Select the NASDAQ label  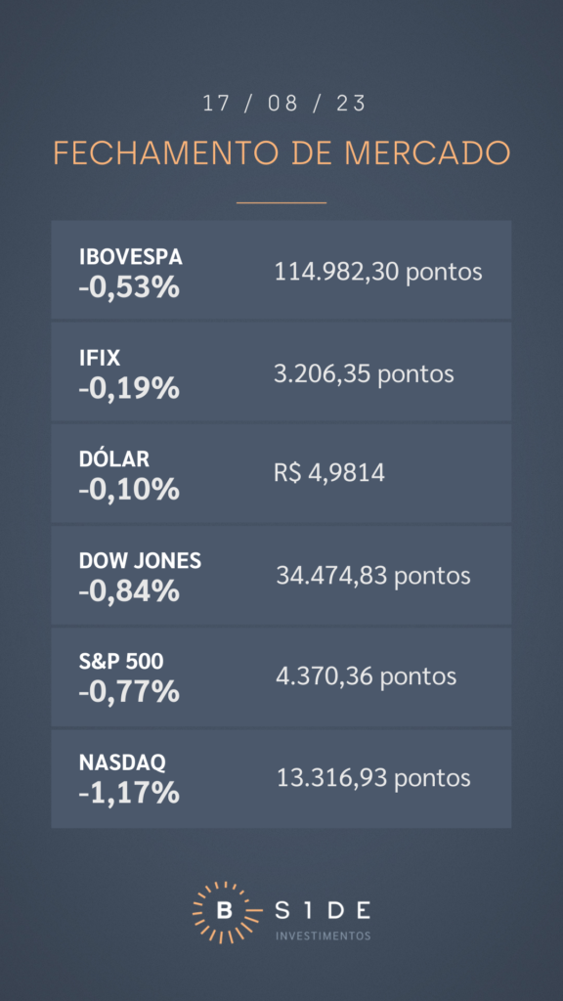pyautogui.click(x=122, y=762)
